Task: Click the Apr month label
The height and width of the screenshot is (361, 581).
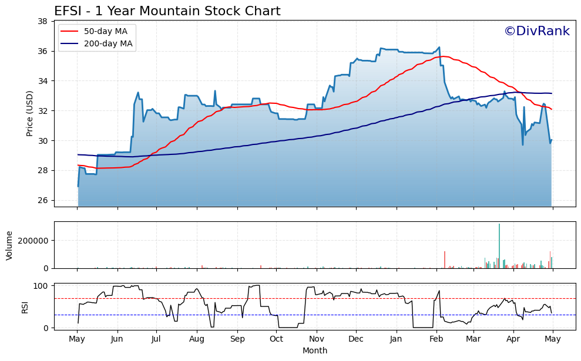Action: tap(513, 339)
